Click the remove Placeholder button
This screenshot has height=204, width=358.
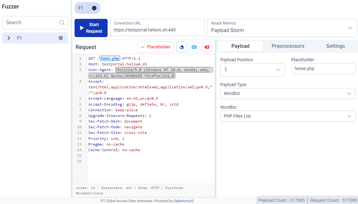pos(155,47)
